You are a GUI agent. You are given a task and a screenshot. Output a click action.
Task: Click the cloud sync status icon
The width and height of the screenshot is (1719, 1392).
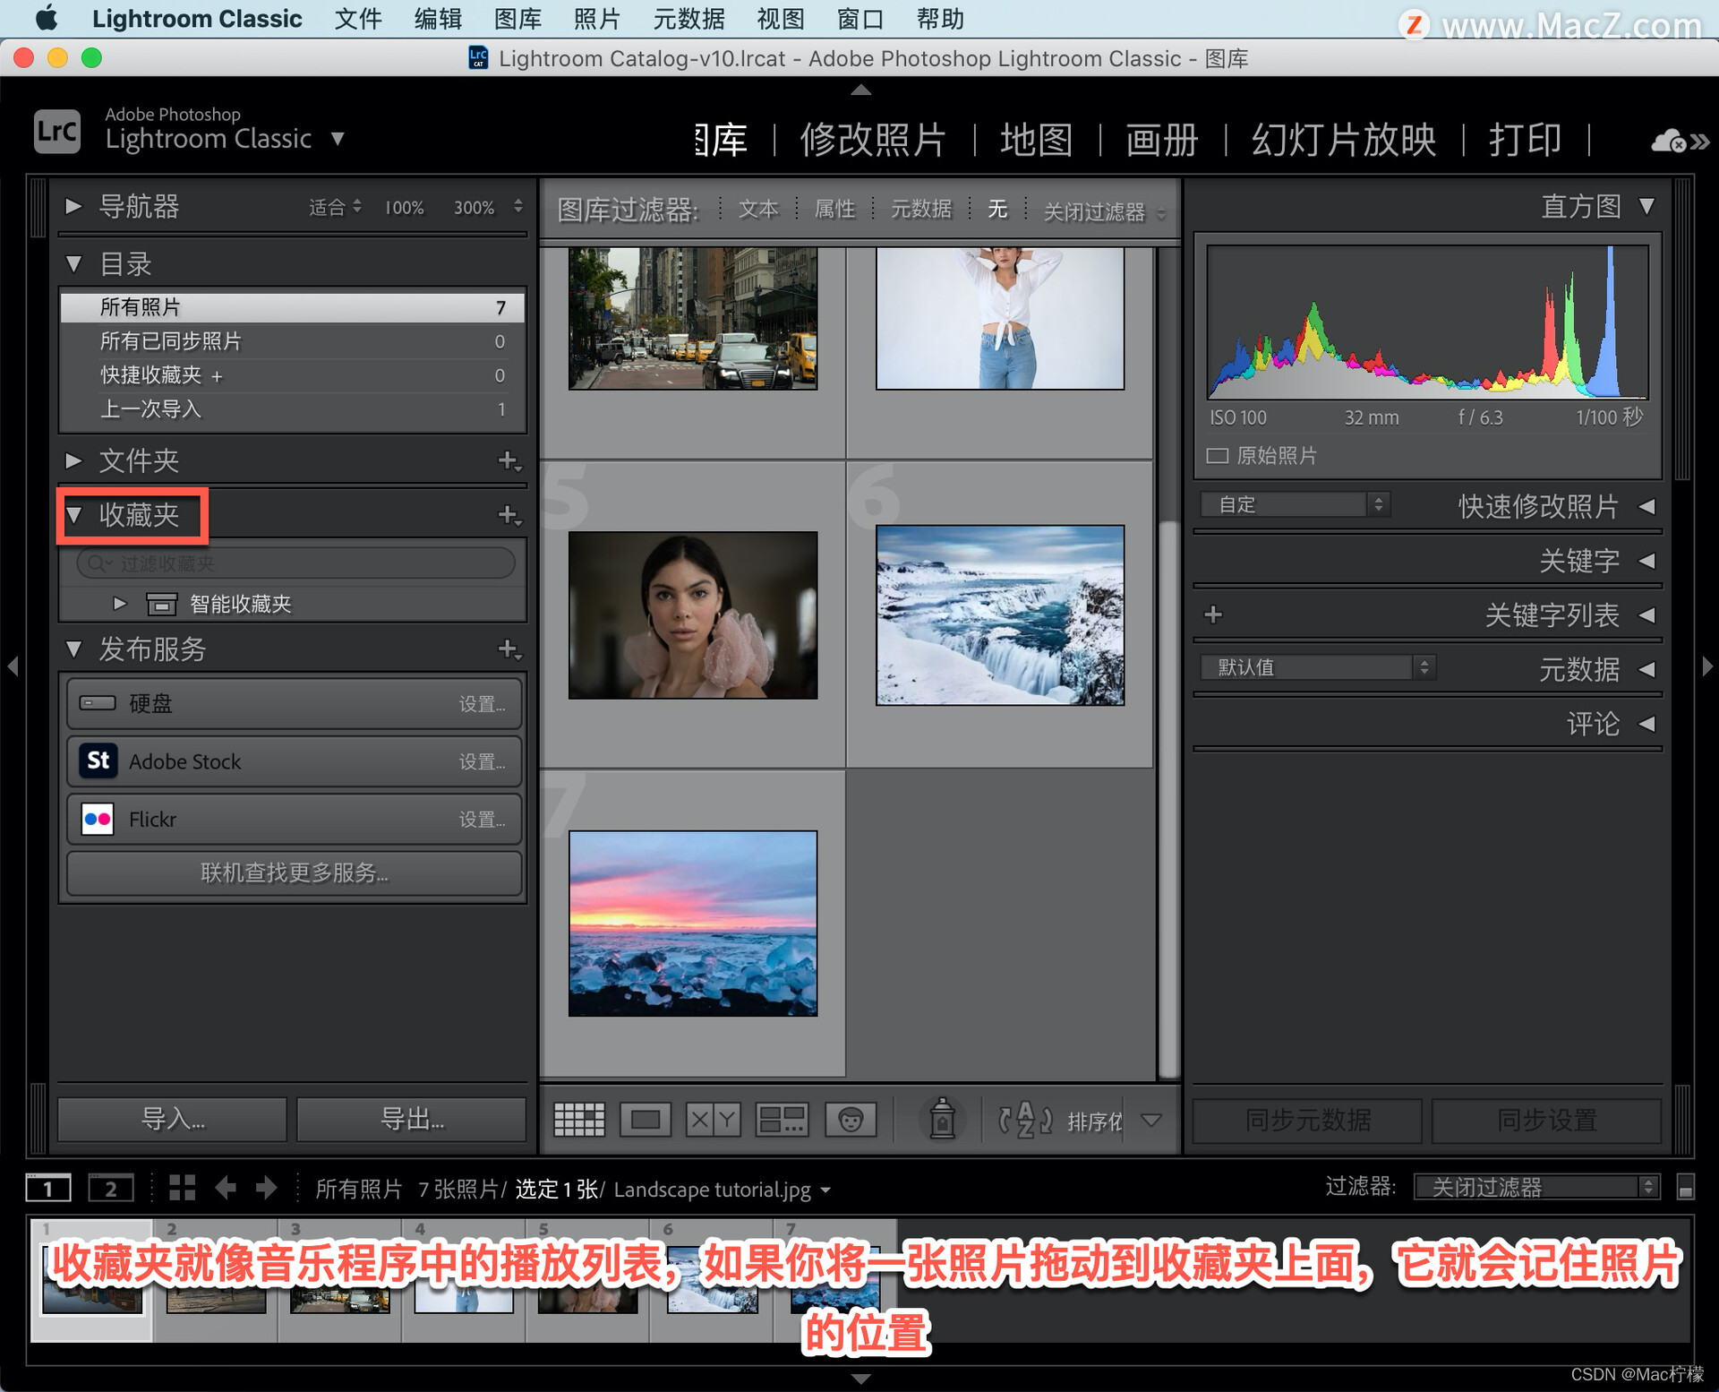[x=1669, y=141]
